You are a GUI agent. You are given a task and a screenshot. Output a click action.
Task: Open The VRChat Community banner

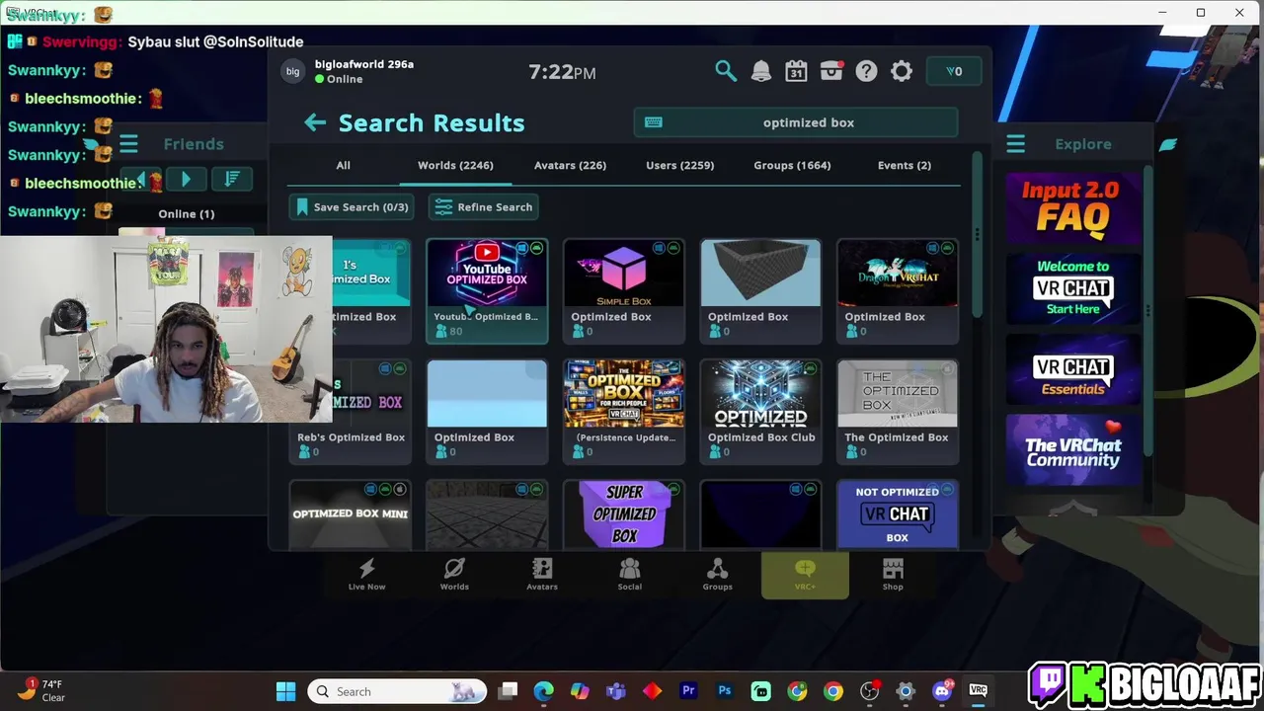[1073, 450]
